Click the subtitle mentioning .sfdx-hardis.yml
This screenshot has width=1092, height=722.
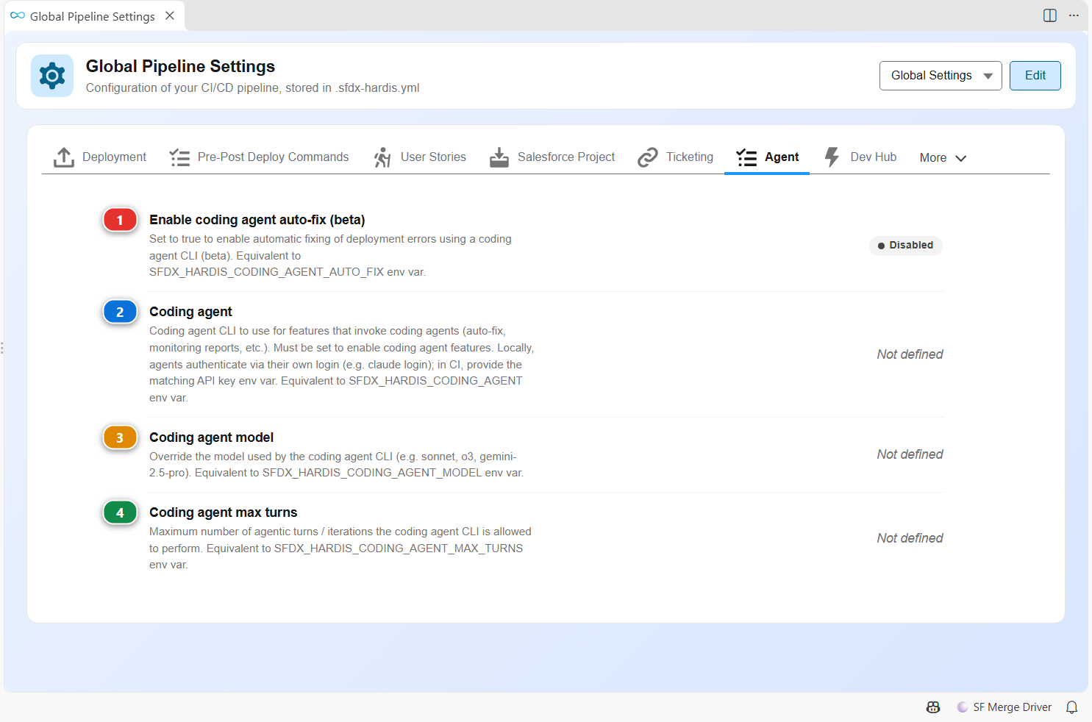tap(253, 88)
